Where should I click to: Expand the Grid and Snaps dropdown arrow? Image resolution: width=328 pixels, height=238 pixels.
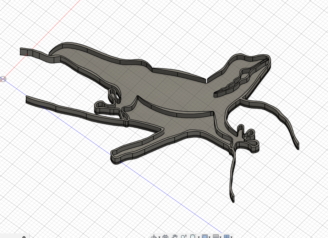tap(220, 237)
